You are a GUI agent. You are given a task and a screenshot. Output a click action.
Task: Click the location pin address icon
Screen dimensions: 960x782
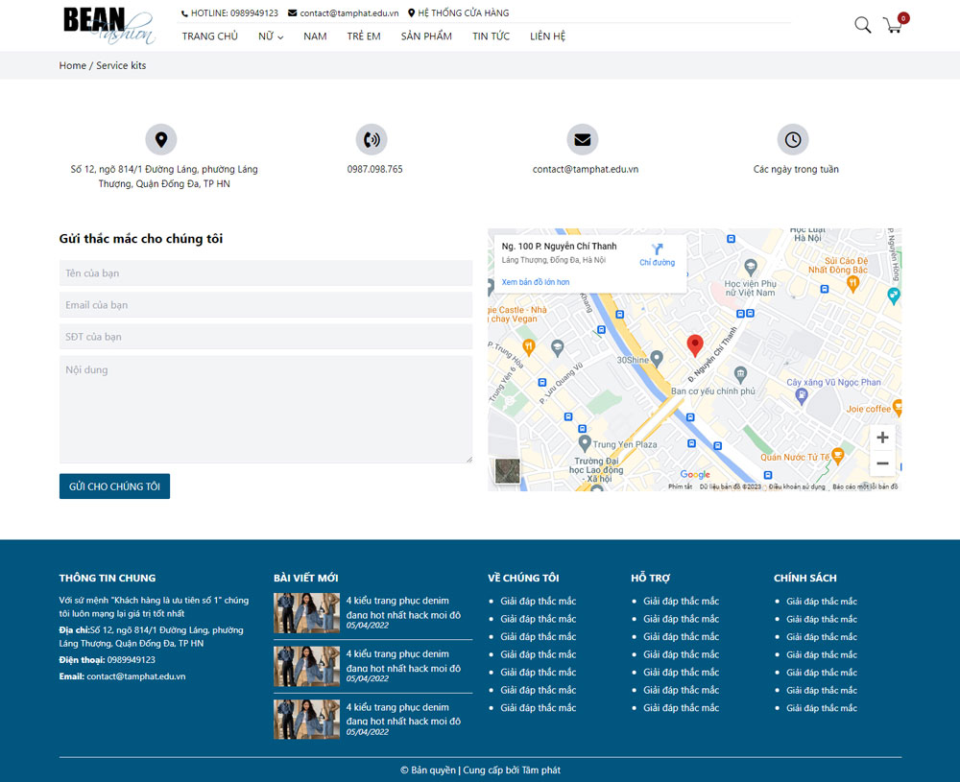pos(161,140)
